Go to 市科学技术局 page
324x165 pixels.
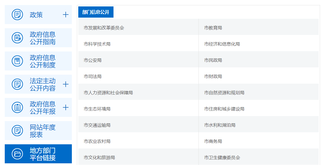(97, 44)
